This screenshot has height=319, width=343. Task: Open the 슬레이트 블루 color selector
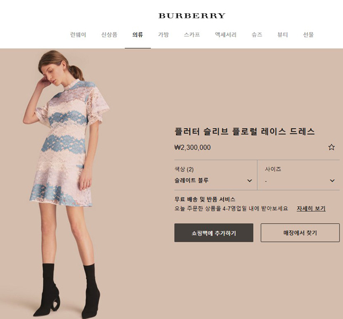[216, 175]
